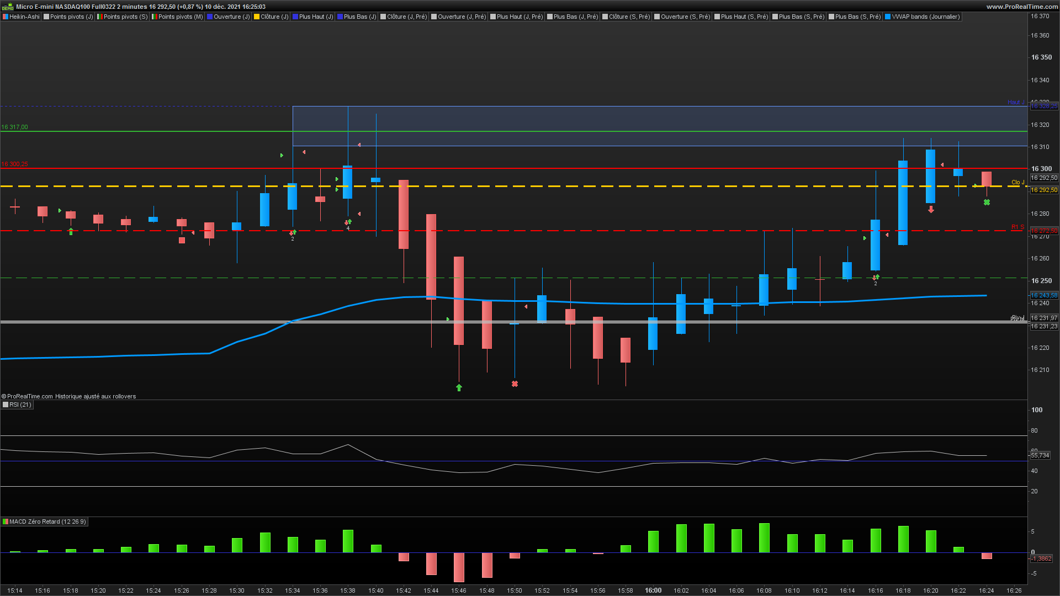Click the 16:00 time axis label
This screenshot has height=596, width=1060.
point(653,590)
